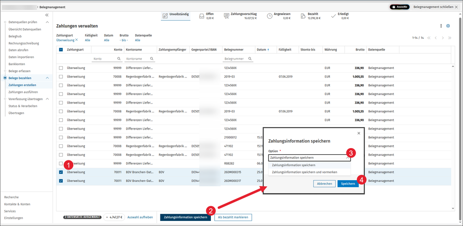Uncheck the 26DM000315 row checkbox
The height and width of the screenshot is (226, 463).
[61, 172]
